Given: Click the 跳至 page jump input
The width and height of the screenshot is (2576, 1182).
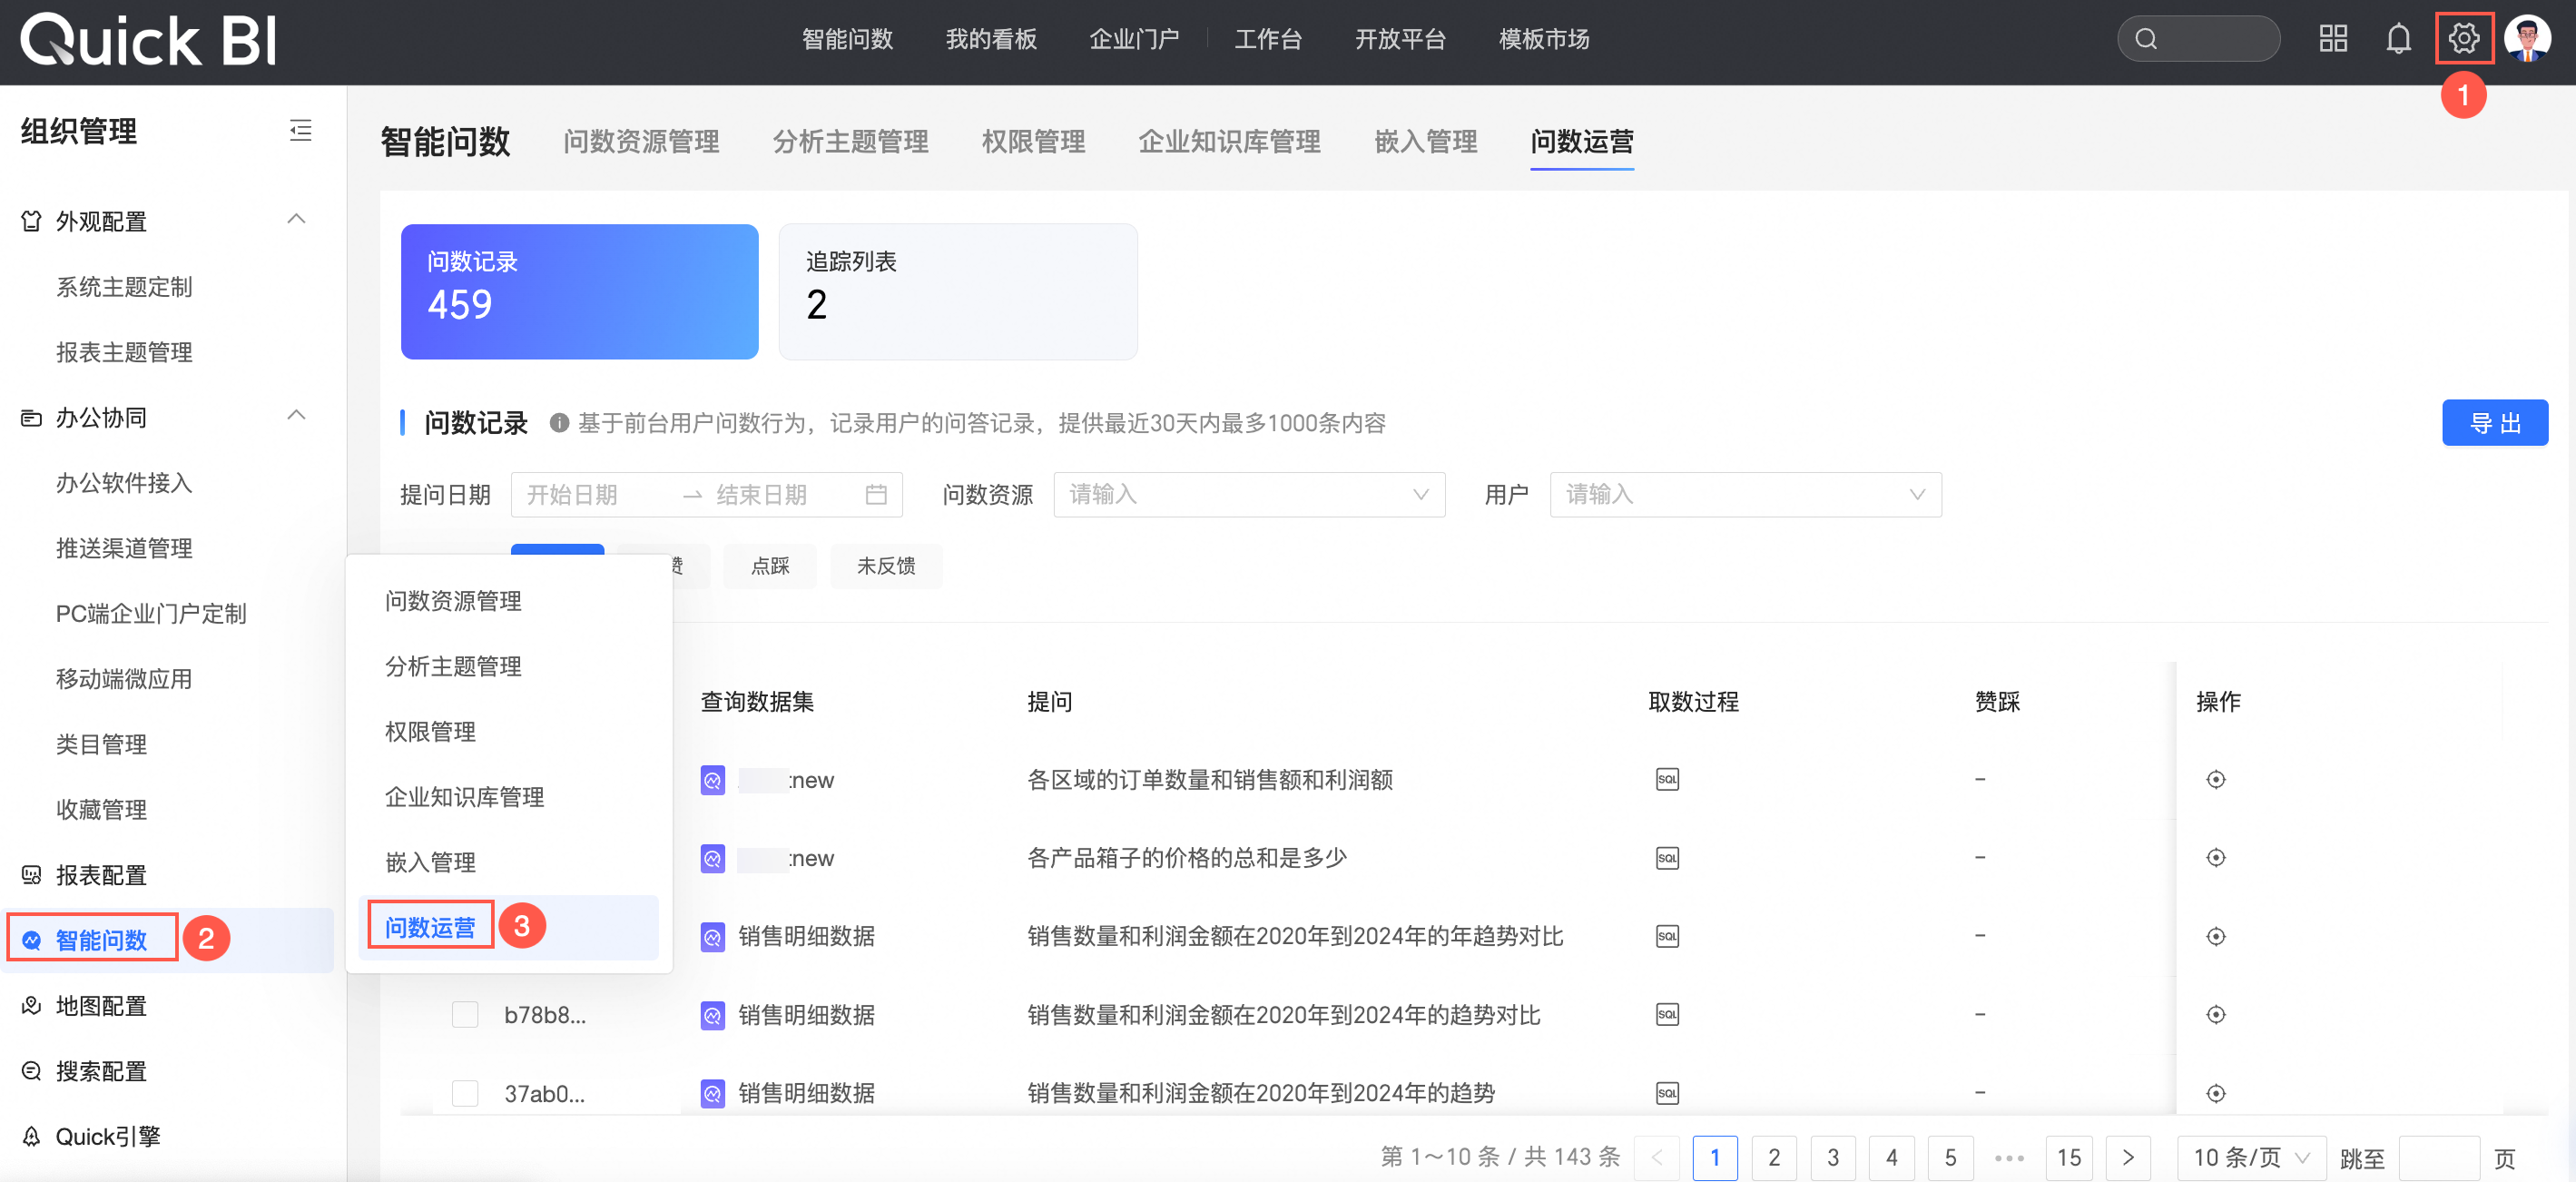Looking at the screenshot, I should [2438, 1158].
